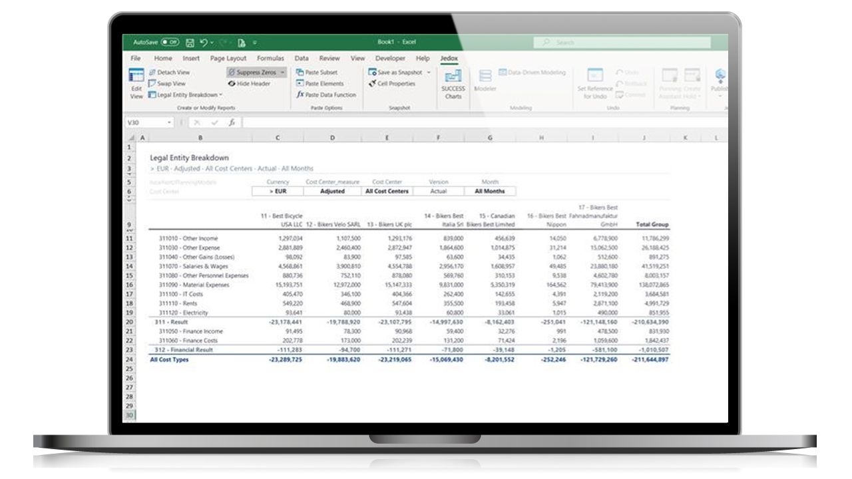Screen dimensions: 852x479
Task: Click the 311070 - Salaries & Wages row label
Action: 193,266
